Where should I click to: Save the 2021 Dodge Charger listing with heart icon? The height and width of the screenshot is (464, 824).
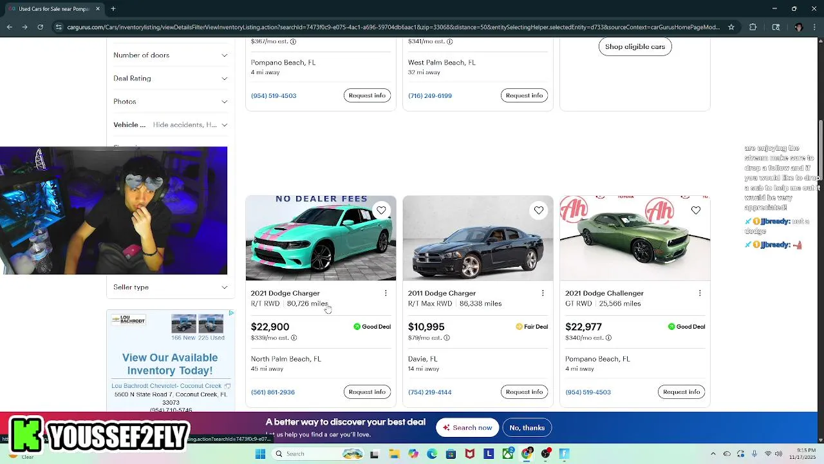click(x=381, y=210)
